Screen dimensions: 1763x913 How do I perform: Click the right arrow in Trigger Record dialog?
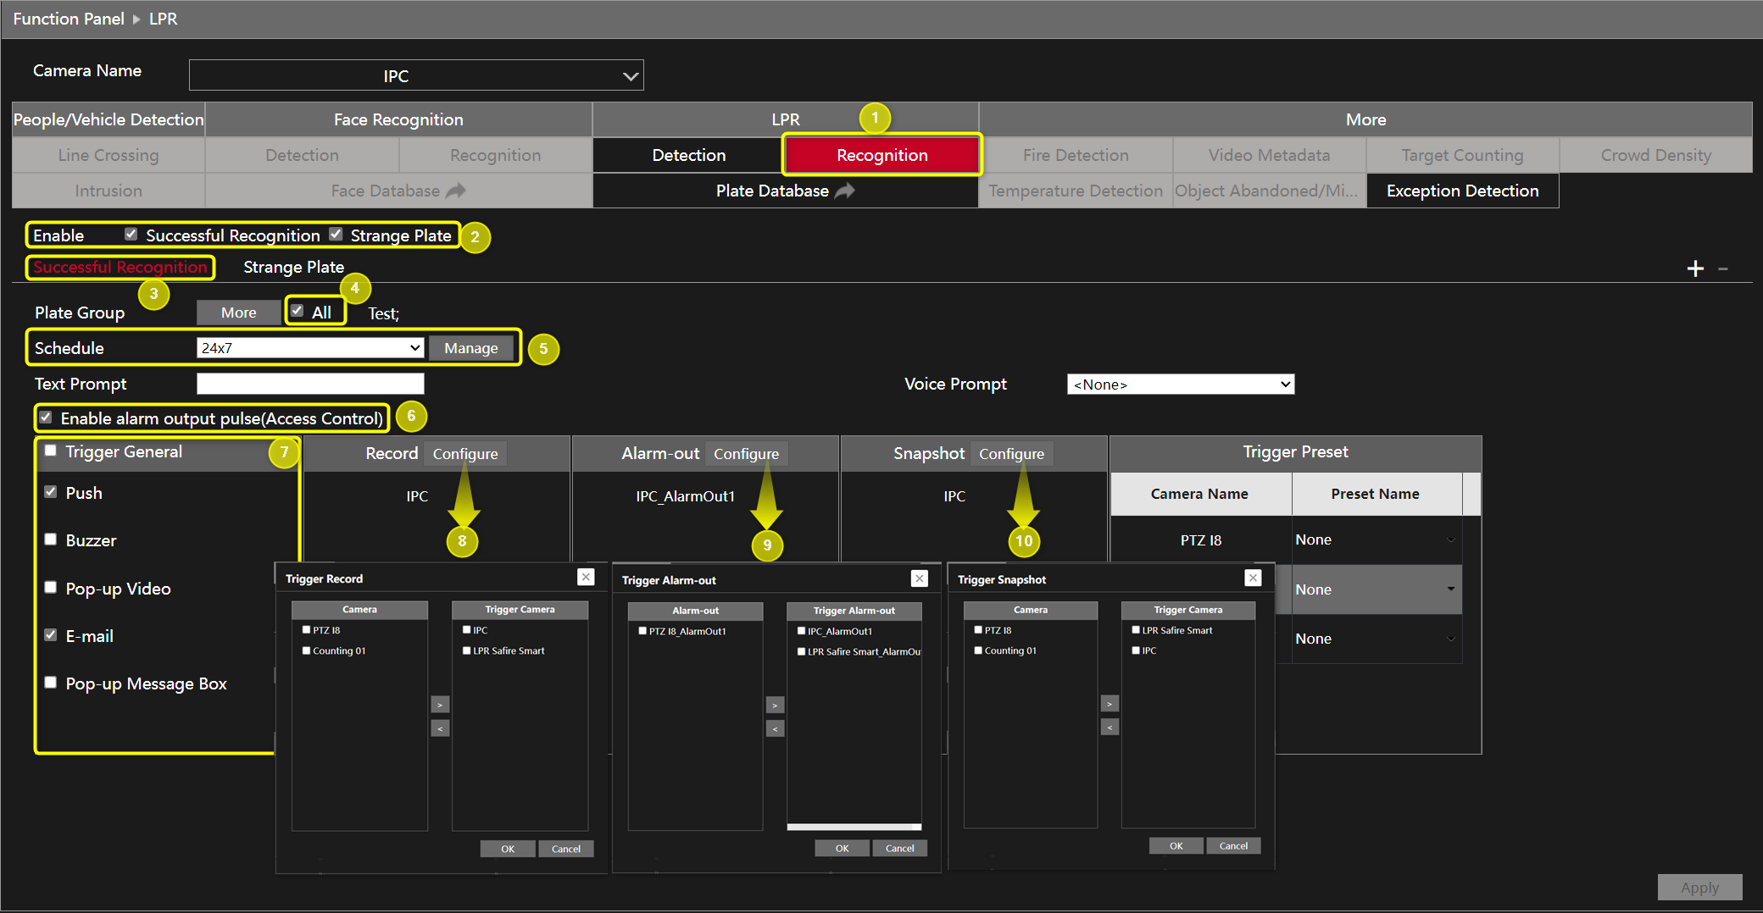(x=439, y=704)
